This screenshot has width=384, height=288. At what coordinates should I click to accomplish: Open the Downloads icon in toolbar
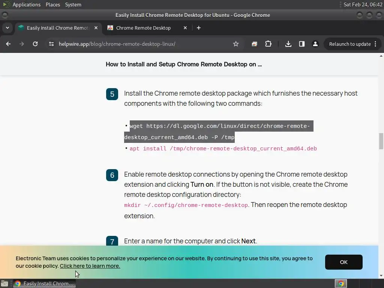point(288,44)
